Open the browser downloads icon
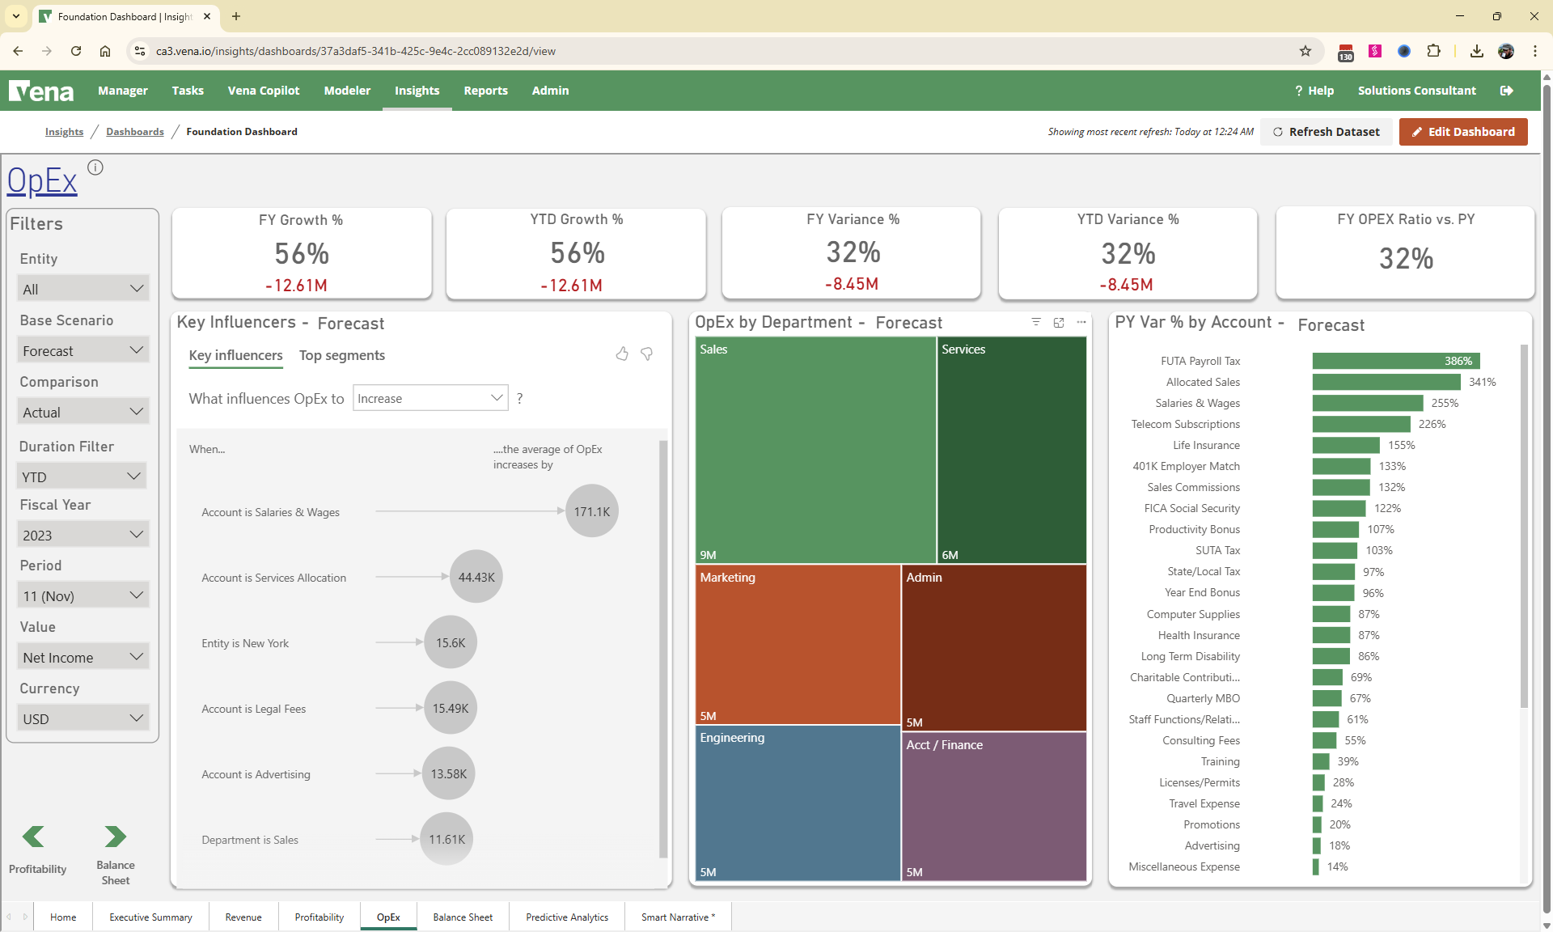 coord(1476,51)
